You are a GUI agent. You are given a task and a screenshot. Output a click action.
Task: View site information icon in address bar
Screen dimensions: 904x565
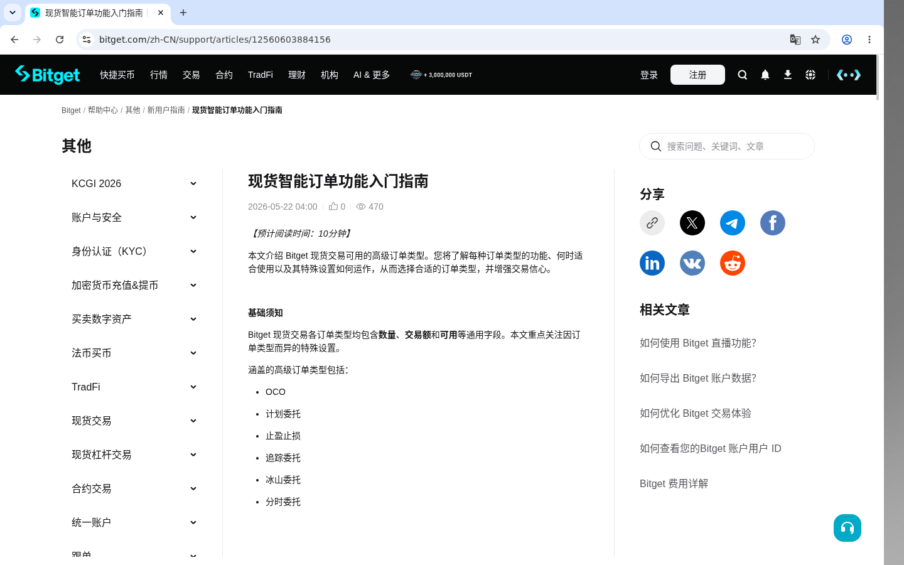(87, 40)
